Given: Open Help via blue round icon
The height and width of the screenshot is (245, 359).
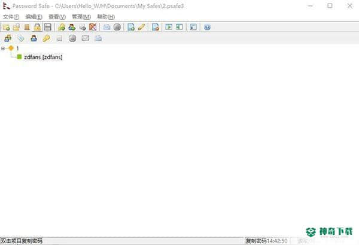Looking at the screenshot, I should coord(207,27).
